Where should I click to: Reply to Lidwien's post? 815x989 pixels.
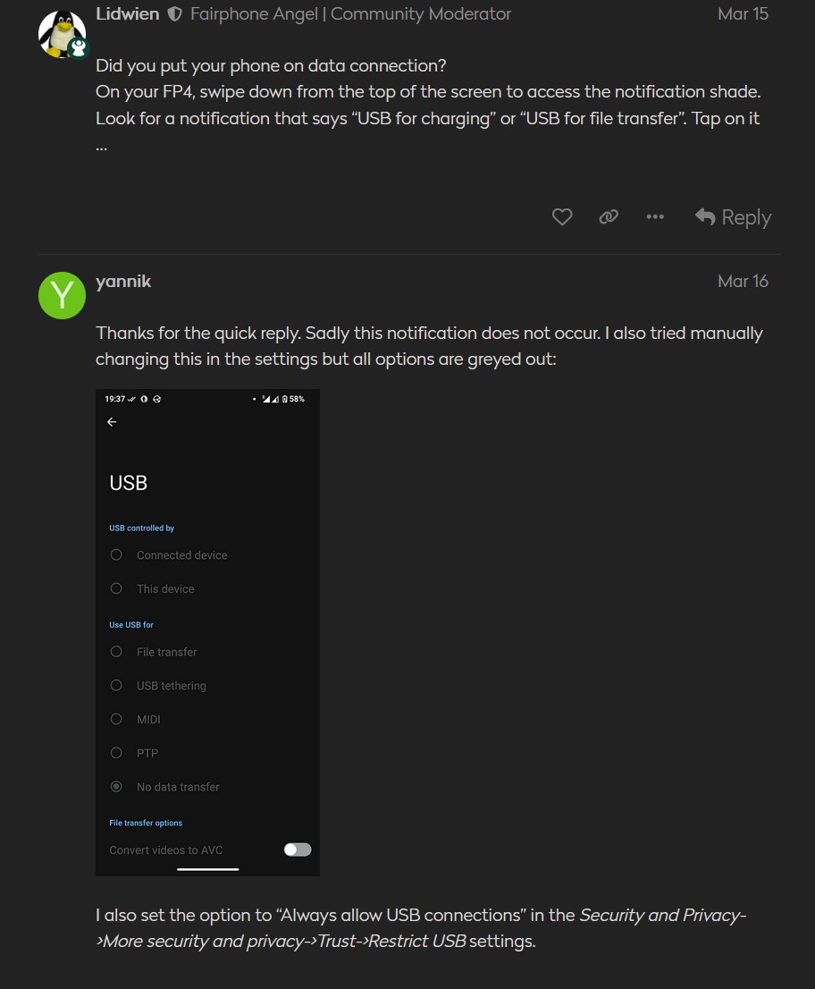pyautogui.click(x=733, y=217)
